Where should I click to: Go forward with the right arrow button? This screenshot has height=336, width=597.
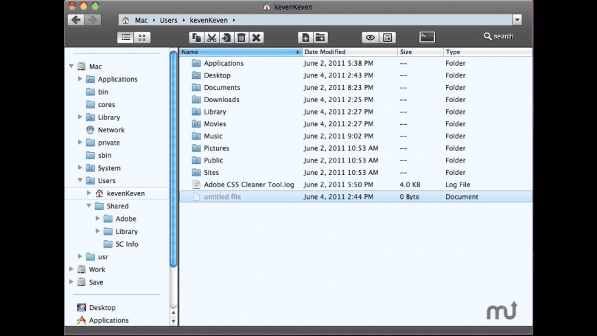93,20
